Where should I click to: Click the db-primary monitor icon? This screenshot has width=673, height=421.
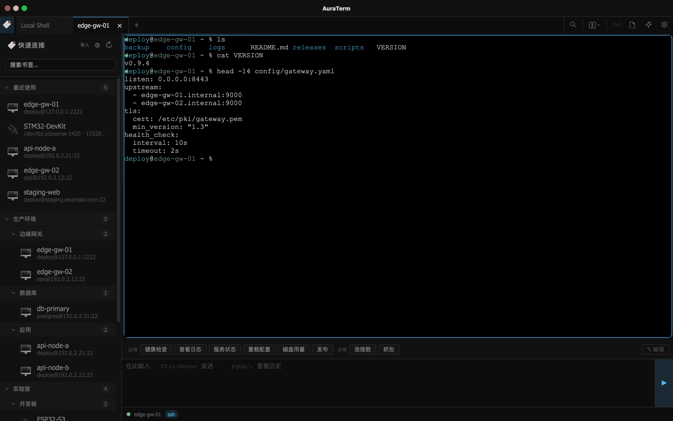(26, 312)
